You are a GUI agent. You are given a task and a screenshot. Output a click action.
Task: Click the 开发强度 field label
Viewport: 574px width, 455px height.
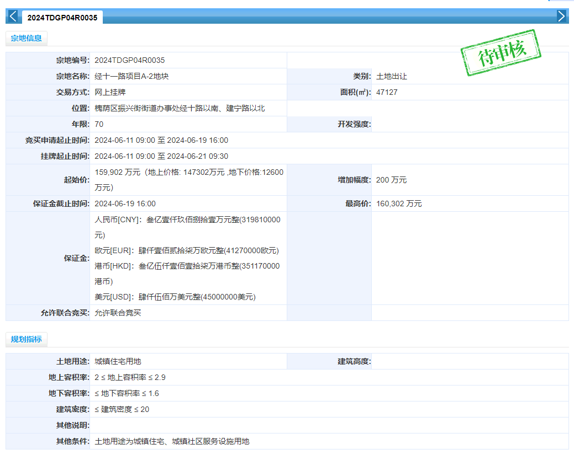[x=354, y=124]
